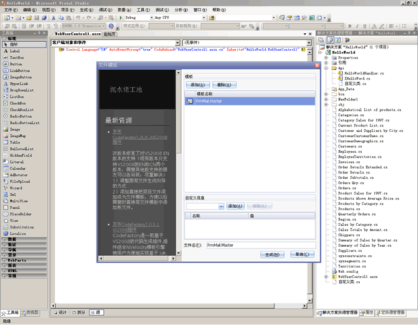Click the 文件名 input field
Image resolution: width=418 pixels, height=325 pixels.
click(x=261, y=245)
